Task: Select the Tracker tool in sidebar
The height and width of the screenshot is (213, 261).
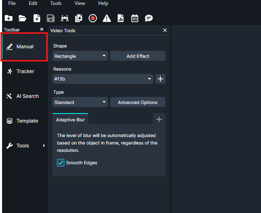Action: 25,71
